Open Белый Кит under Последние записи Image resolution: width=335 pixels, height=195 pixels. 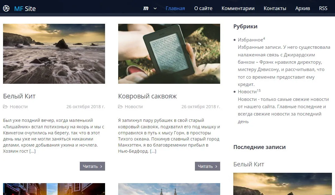pos(249,164)
